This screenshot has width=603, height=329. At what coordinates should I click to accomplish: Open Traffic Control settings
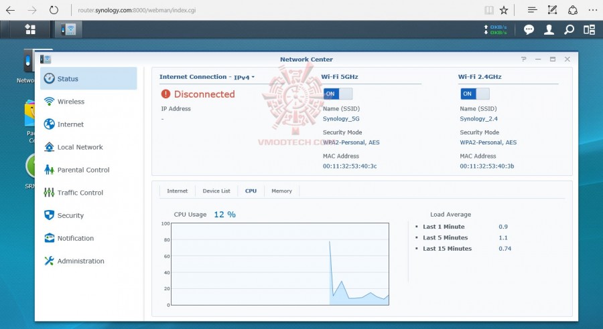(88, 193)
